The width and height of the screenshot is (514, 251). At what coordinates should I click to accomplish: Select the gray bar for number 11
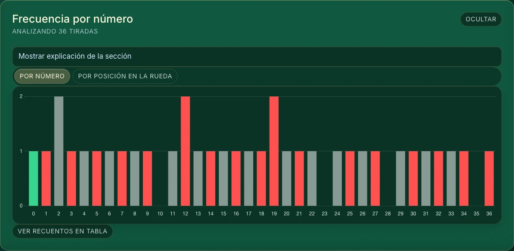pyautogui.click(x=173, y=179)
